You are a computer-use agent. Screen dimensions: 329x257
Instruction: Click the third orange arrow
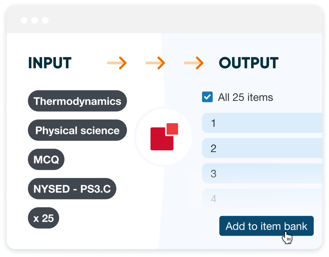(194, 62)
